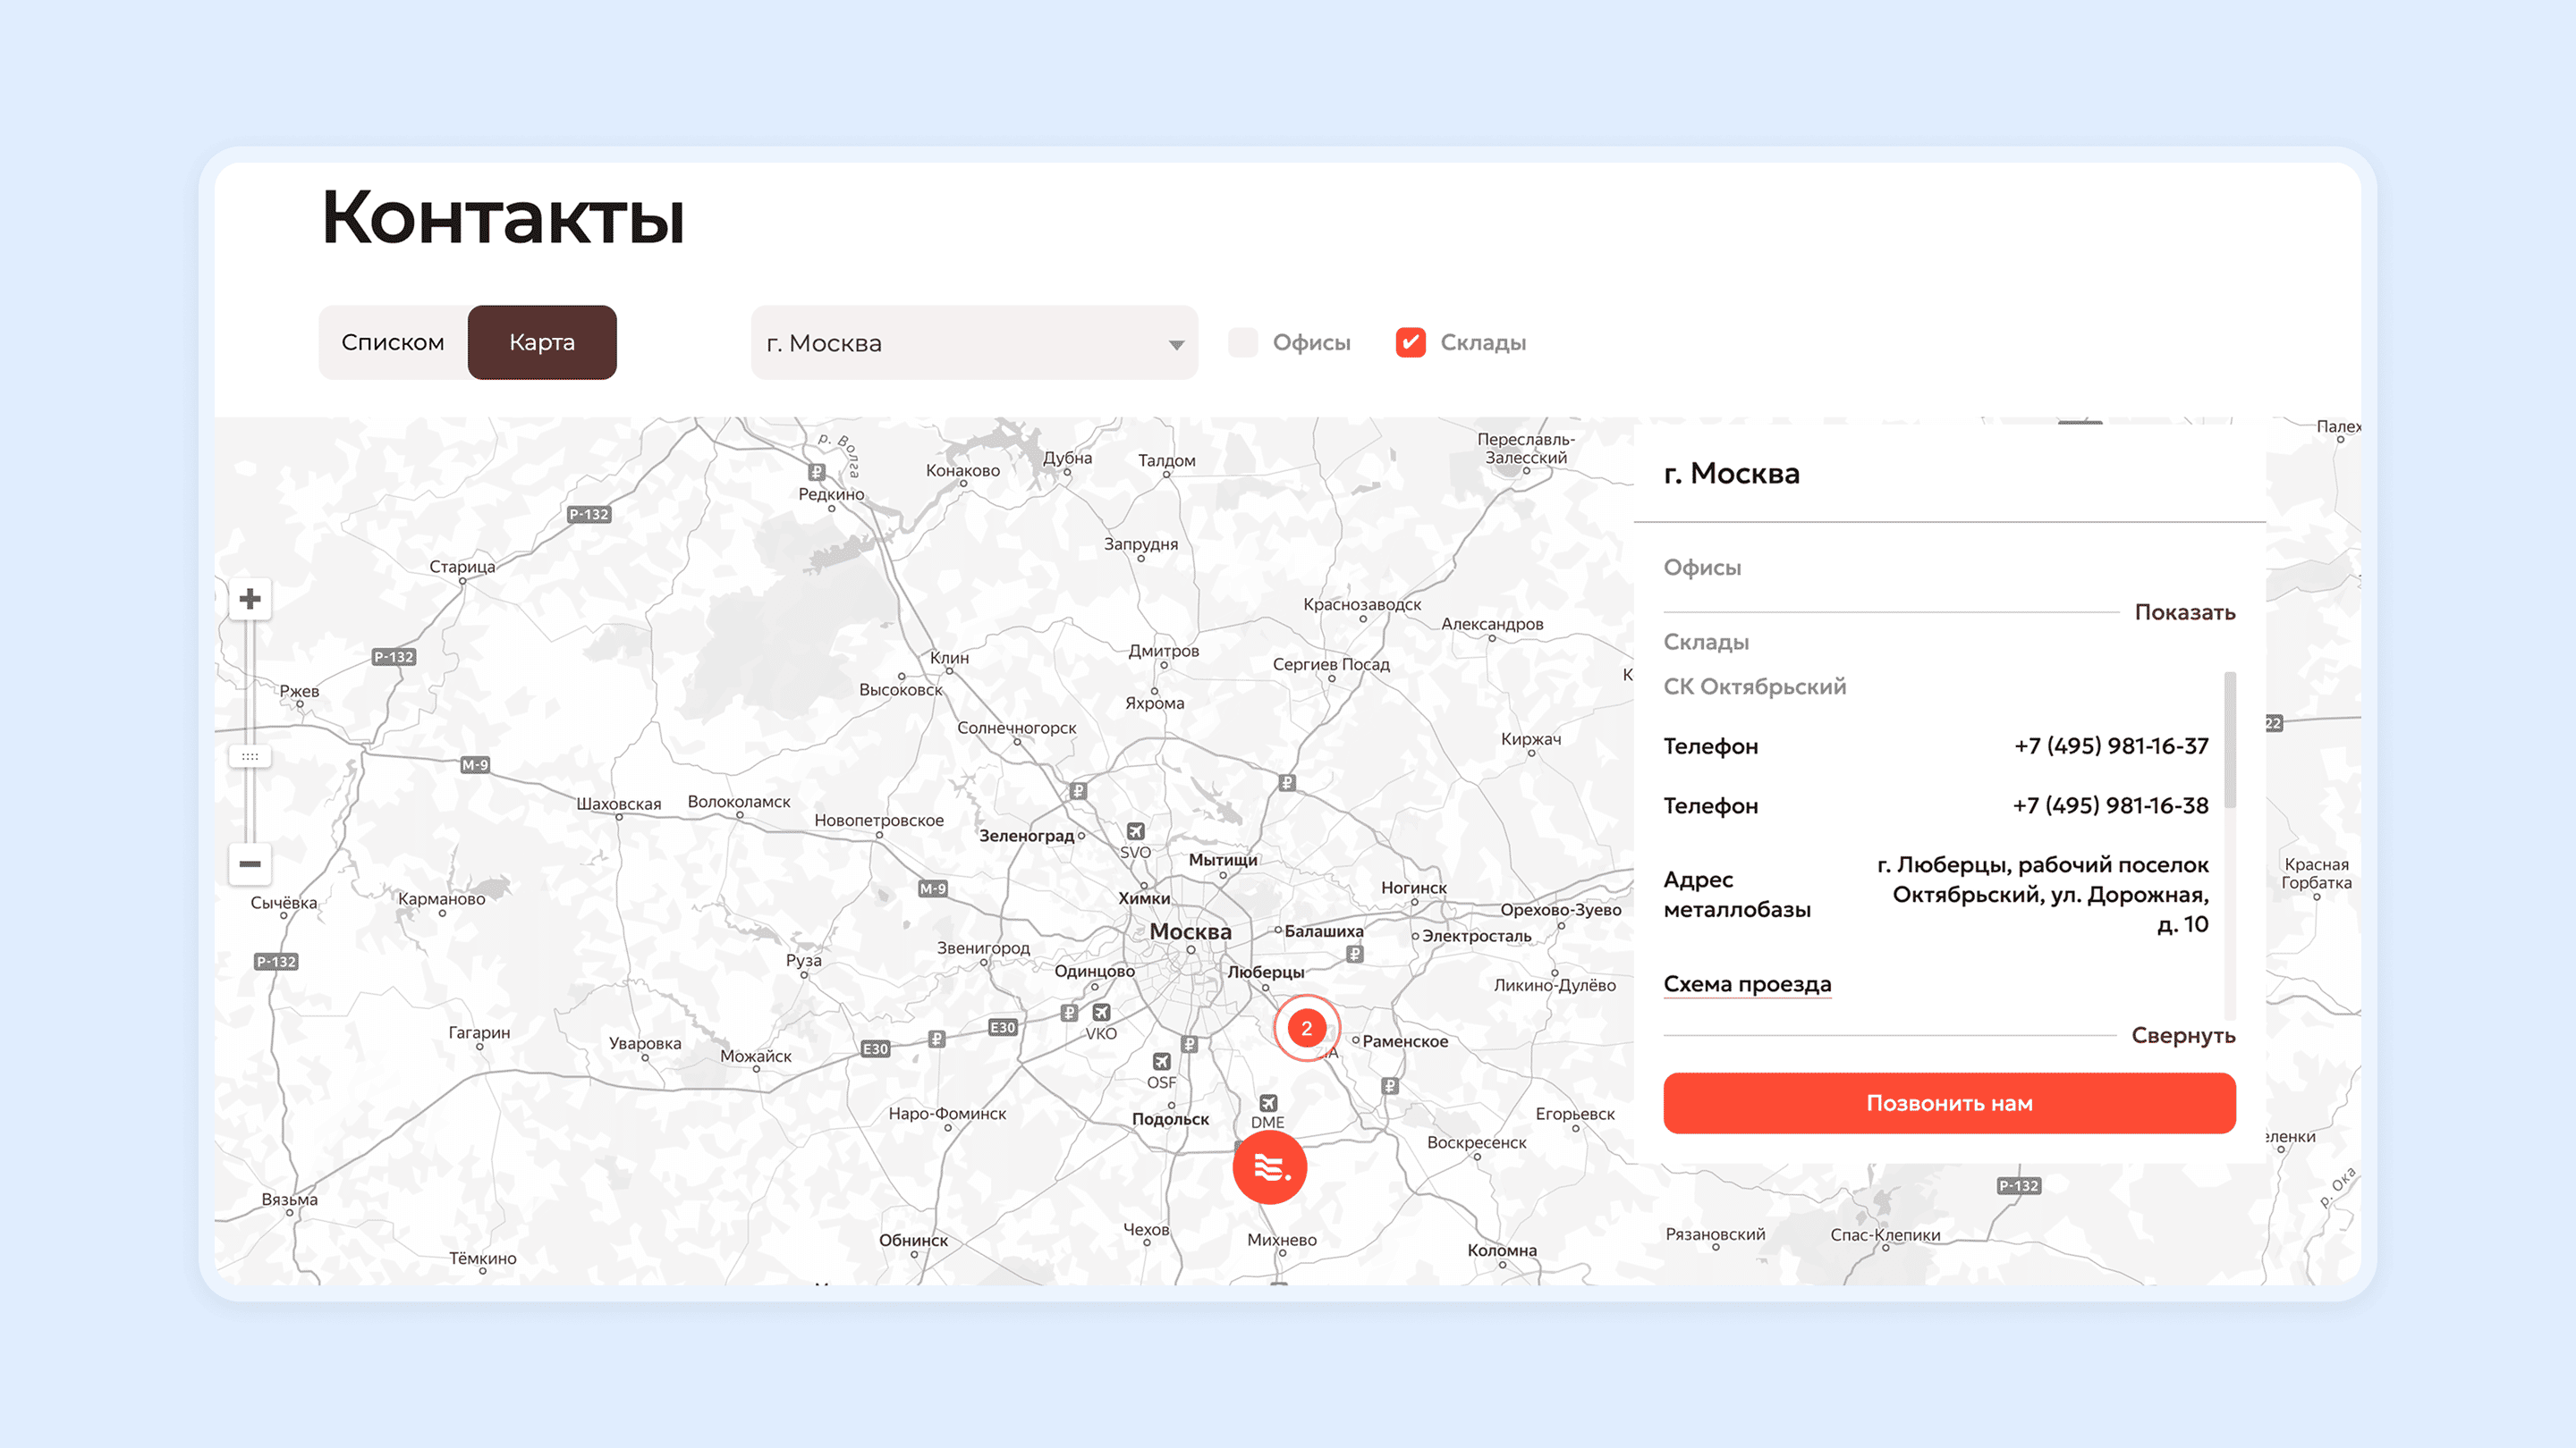
Task: Click the Москва city label on map
Action: tap(1190, 931)
